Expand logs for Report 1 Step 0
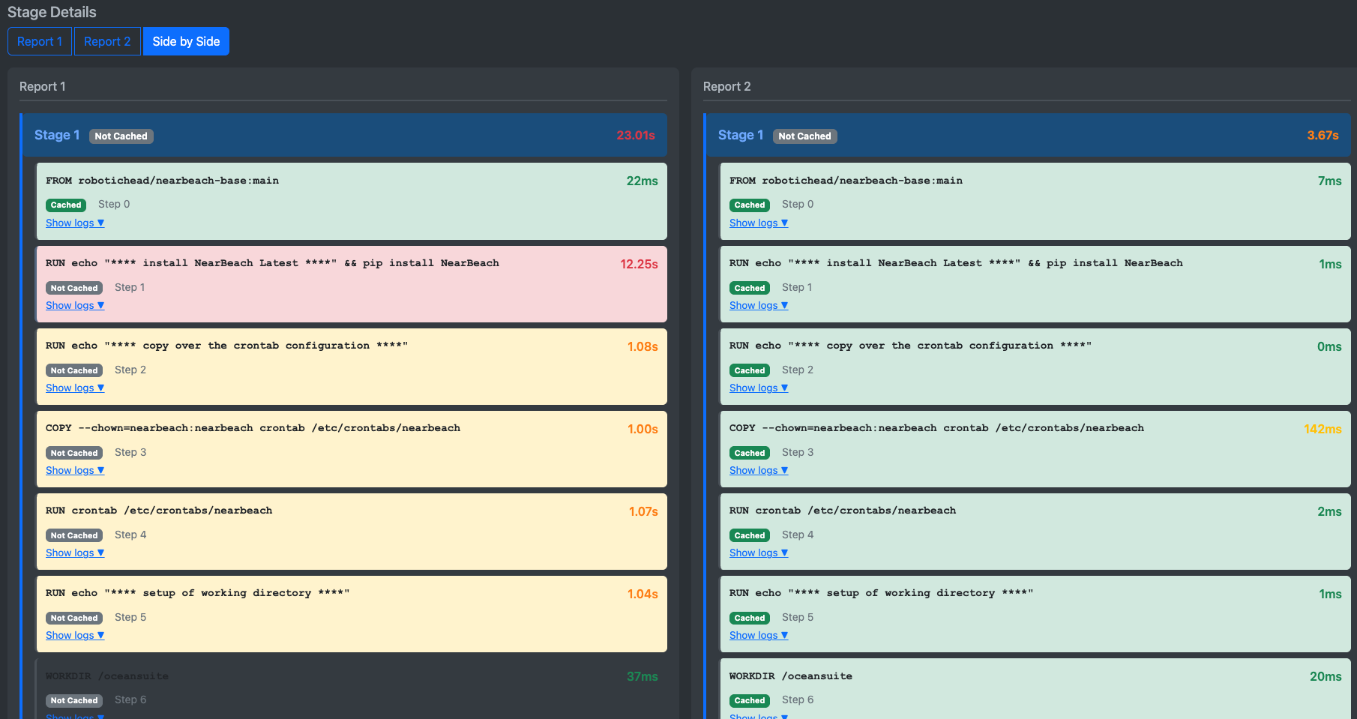 (74, 223)
